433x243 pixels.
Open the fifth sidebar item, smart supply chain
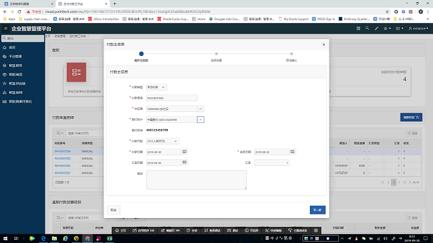tap(22, 84)
